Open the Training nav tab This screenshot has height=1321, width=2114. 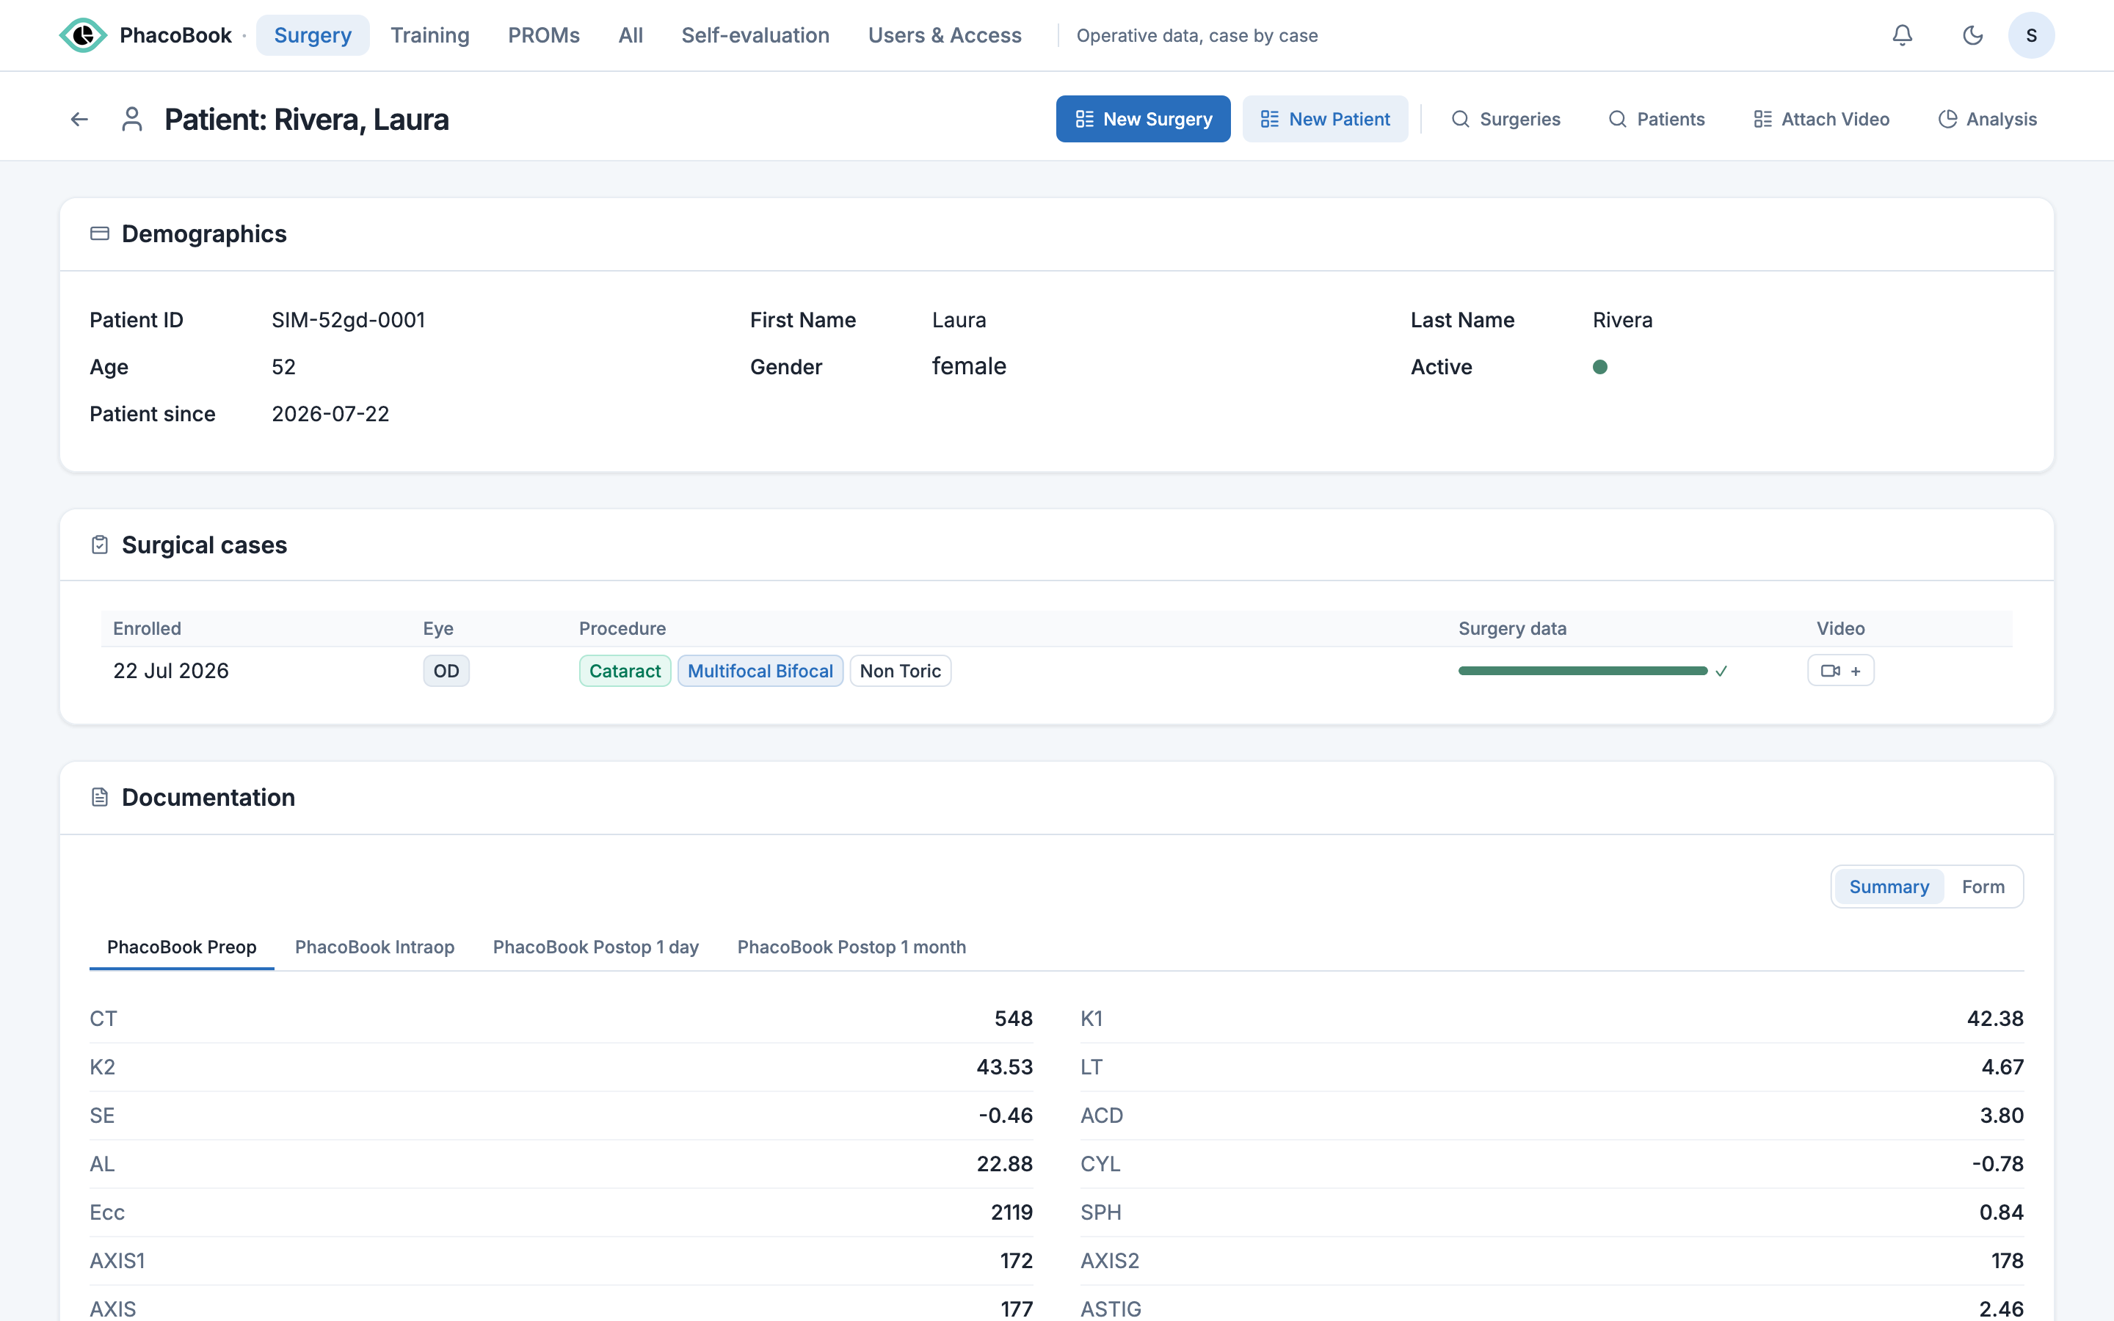(430, 35)
